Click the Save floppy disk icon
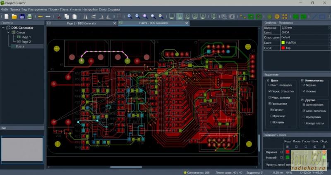The image size is (331, 175). coord(22,17)
